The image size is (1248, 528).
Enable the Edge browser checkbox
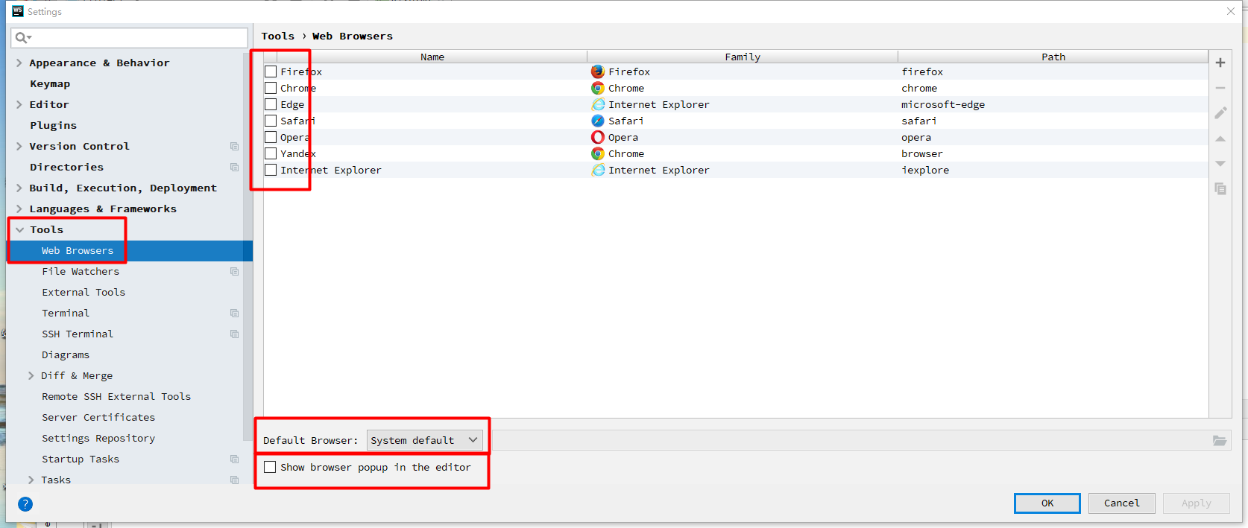click(x=271, y=104)
